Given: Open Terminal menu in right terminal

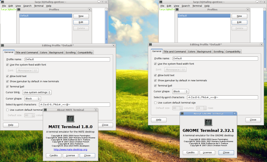Looking at the screenshot, I should click(x=197, y=6).
